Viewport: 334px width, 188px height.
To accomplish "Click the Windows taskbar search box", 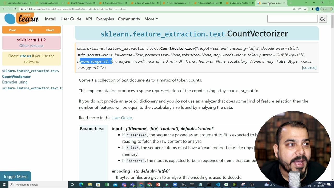I will [38, 185].
